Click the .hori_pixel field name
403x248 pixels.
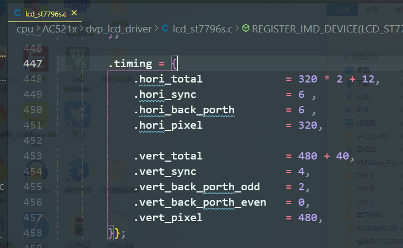click(168, 125)
